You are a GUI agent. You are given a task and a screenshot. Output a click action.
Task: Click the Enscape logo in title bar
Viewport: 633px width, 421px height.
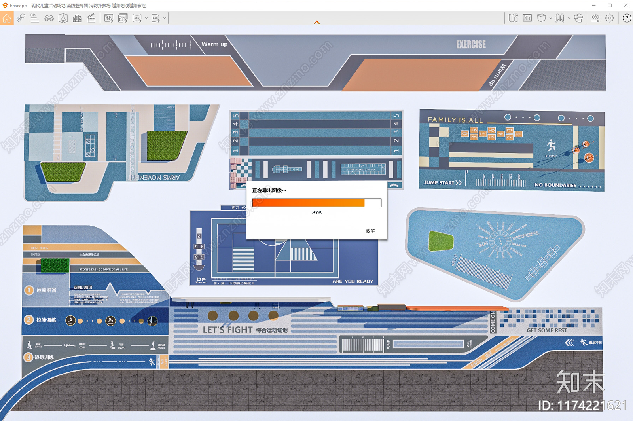pos(5,6)
